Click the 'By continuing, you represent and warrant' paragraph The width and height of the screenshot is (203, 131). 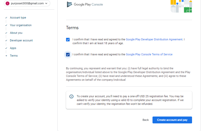(128, 74)
